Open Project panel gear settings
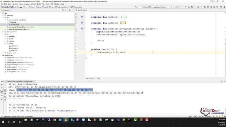Viewport: 226px width, 127px height. 70,10
